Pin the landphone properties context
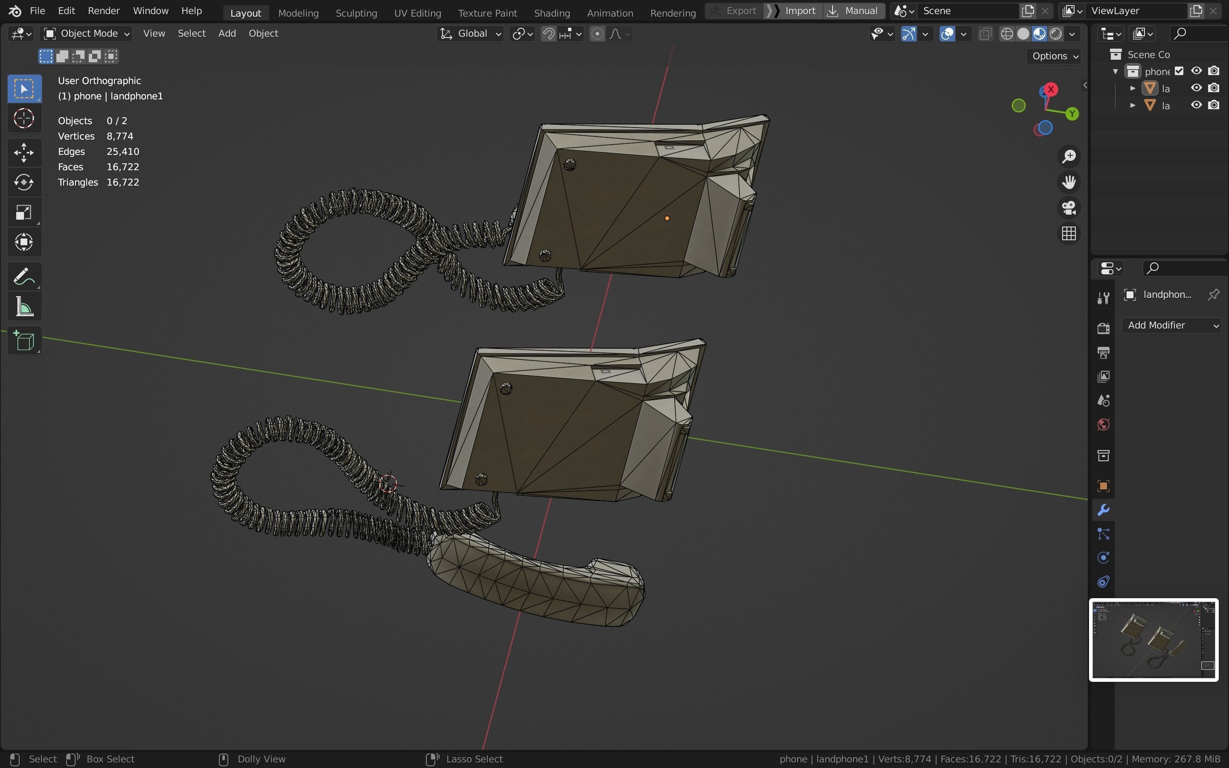The width and height of the screenshot is (1229, 768). 1213,294
